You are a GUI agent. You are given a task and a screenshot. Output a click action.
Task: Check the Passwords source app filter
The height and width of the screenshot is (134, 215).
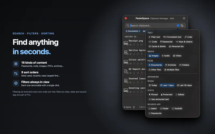pyautogui.click(x=155, y=113)
